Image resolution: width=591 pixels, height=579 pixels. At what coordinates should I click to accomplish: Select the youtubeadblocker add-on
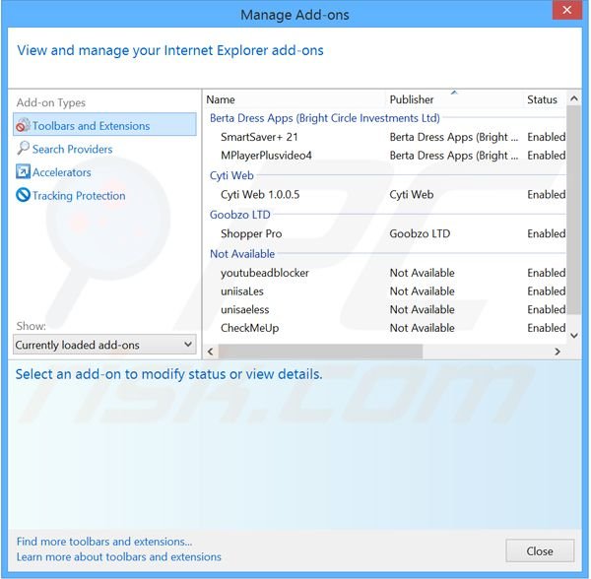264,273
